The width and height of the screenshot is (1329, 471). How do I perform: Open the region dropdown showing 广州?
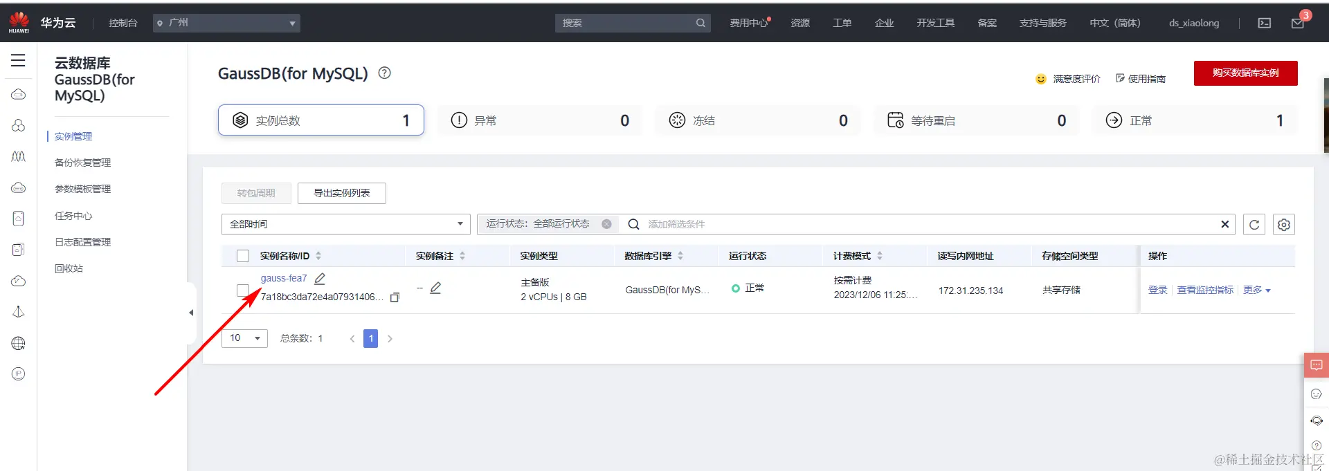tap(226, 23)
